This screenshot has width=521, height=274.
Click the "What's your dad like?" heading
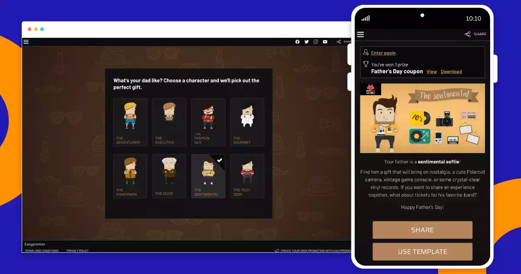(x=186, y=84)
